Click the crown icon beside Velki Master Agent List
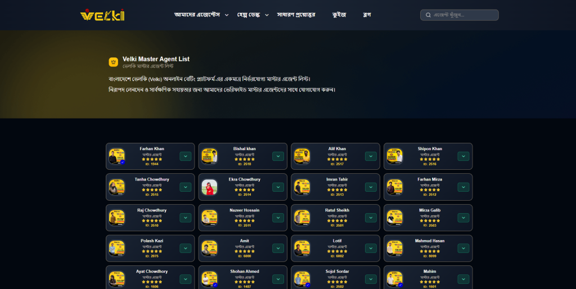 pos(113,62)
